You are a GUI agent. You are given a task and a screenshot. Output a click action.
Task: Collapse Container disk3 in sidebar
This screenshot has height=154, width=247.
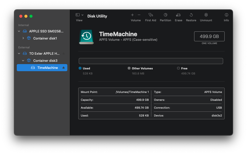click(23, 61)
